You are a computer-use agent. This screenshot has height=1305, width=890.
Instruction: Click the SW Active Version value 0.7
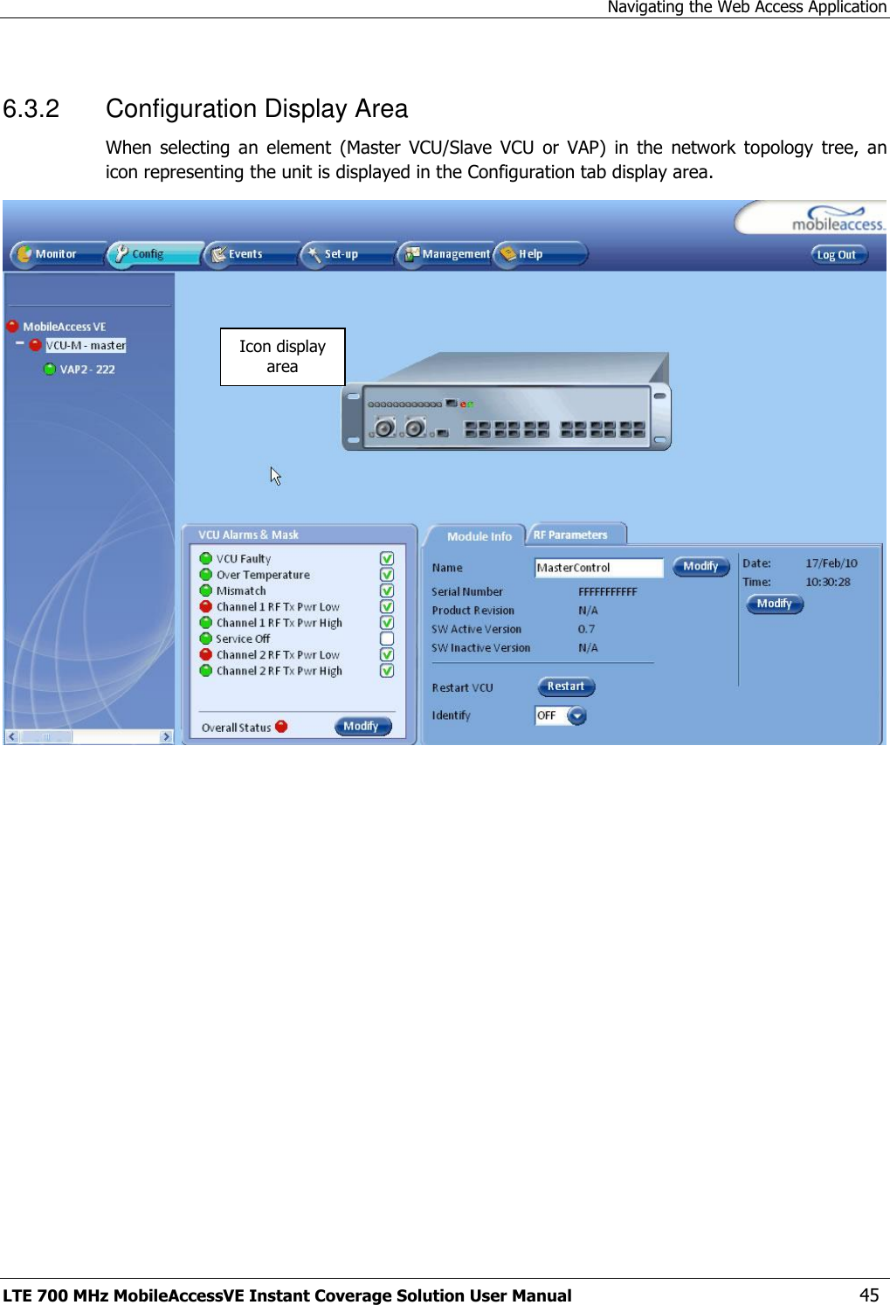pos(586,629)
